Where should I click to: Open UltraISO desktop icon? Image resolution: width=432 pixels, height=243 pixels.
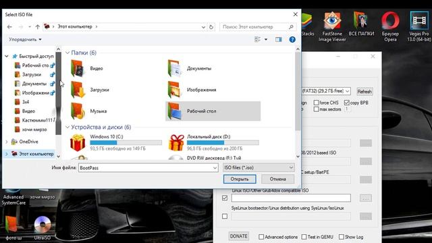(43, 227)
